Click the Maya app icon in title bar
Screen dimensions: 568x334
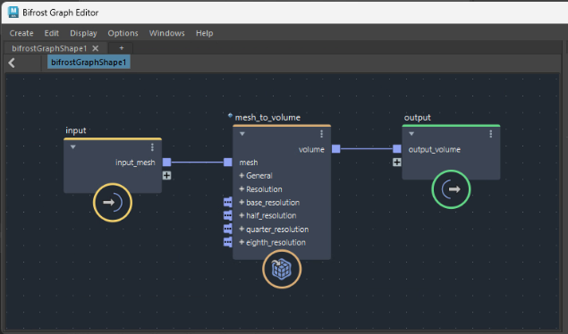pos(13,12)
